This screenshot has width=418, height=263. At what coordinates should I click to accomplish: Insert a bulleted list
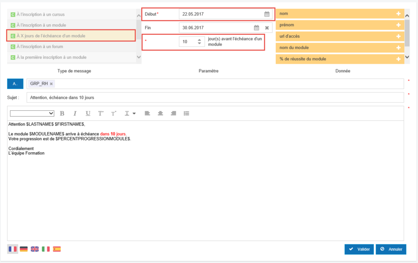tap(186, 113)
